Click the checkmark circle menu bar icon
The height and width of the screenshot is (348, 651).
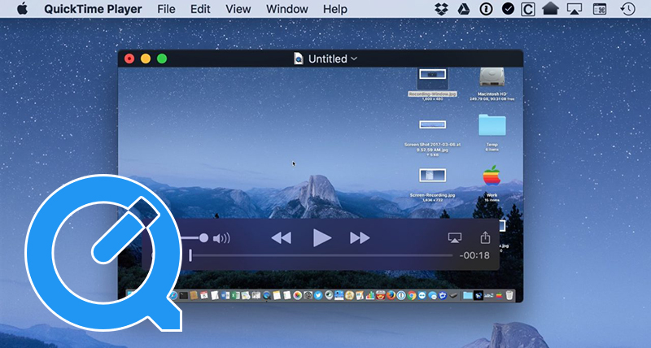click(508, 9)
